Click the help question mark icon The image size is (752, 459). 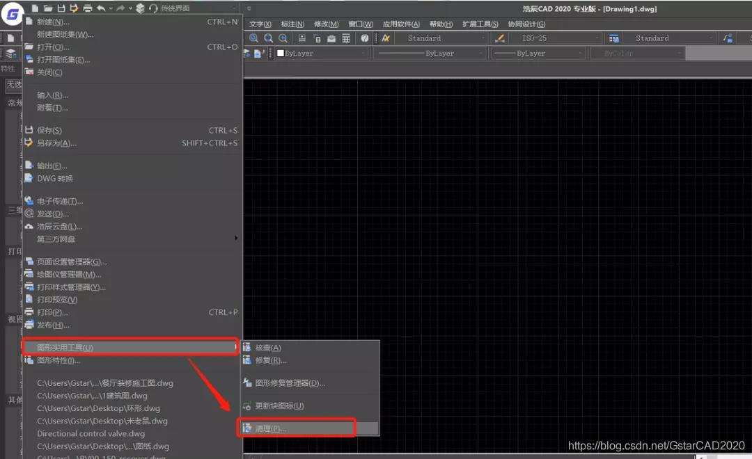[x=364, y=38]
